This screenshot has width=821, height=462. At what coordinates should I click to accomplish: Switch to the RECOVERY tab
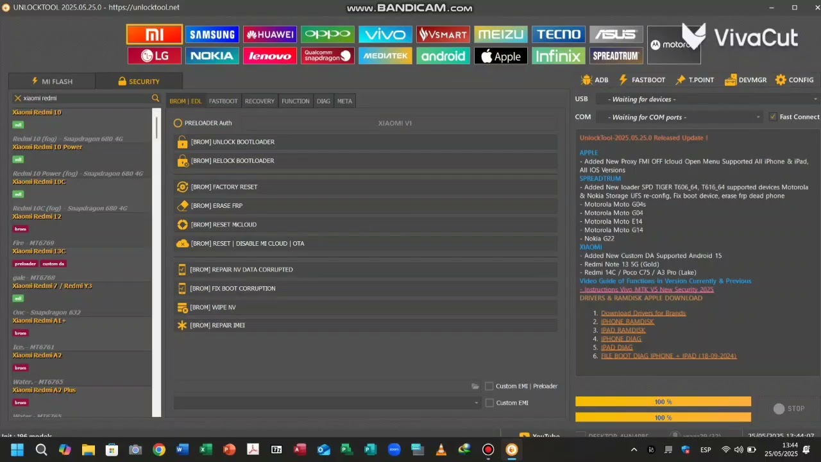click(x=260, y=101)
